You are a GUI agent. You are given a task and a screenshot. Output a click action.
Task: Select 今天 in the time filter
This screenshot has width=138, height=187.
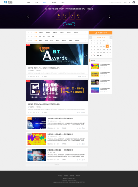point(40,36)
